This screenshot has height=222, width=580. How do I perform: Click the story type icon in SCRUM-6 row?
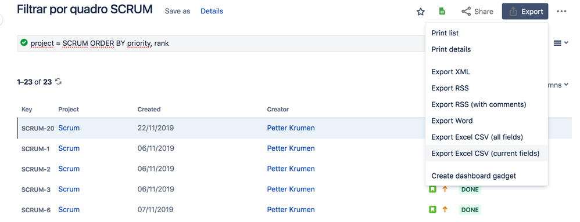coord(432,209)
